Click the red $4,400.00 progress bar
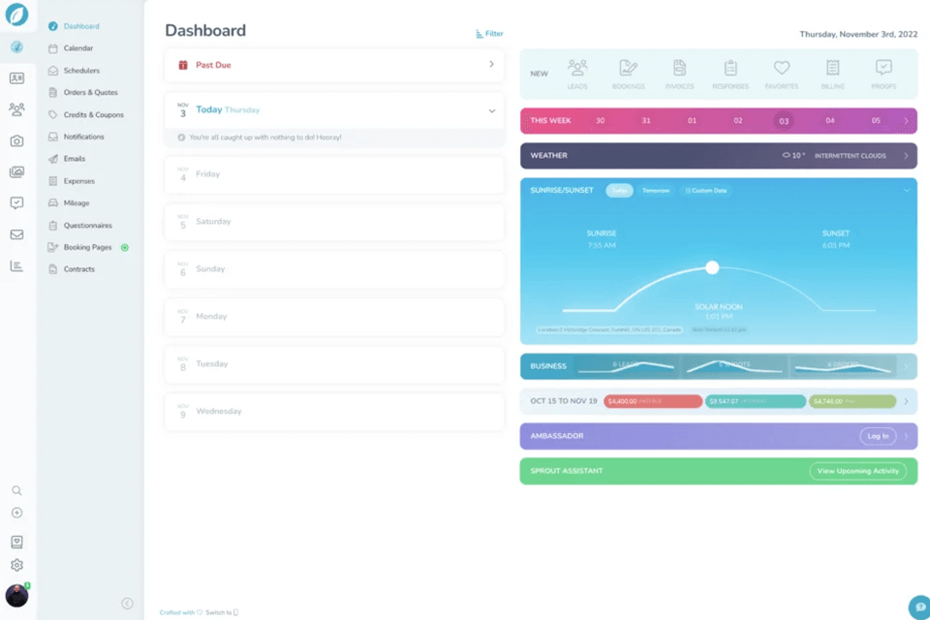The width and height of the screenshot is (930, 620). pos(653,401)
